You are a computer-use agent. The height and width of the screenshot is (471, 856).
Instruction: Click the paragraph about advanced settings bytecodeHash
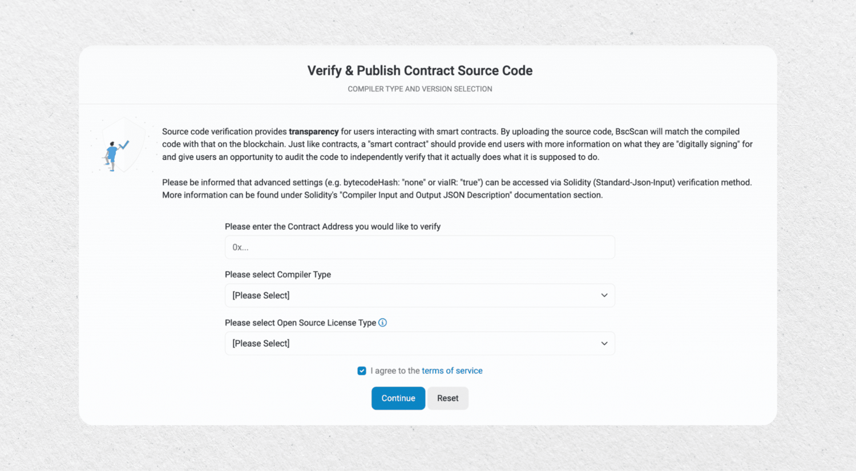click(457, 188)
